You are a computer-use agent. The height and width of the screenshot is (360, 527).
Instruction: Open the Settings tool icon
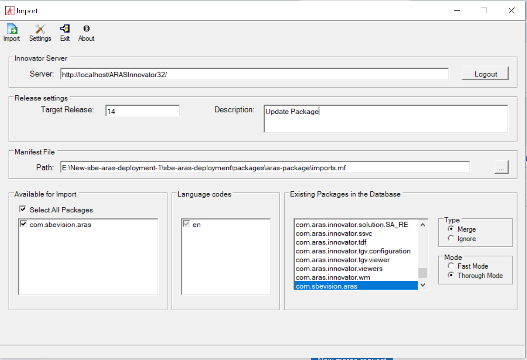click(x=40, y=30)
